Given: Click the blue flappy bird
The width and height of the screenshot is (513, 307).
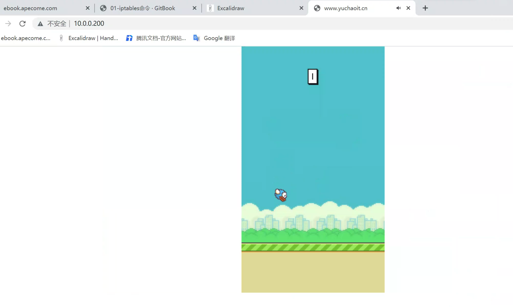Looking at the screenshot, I should pos(281,195).
